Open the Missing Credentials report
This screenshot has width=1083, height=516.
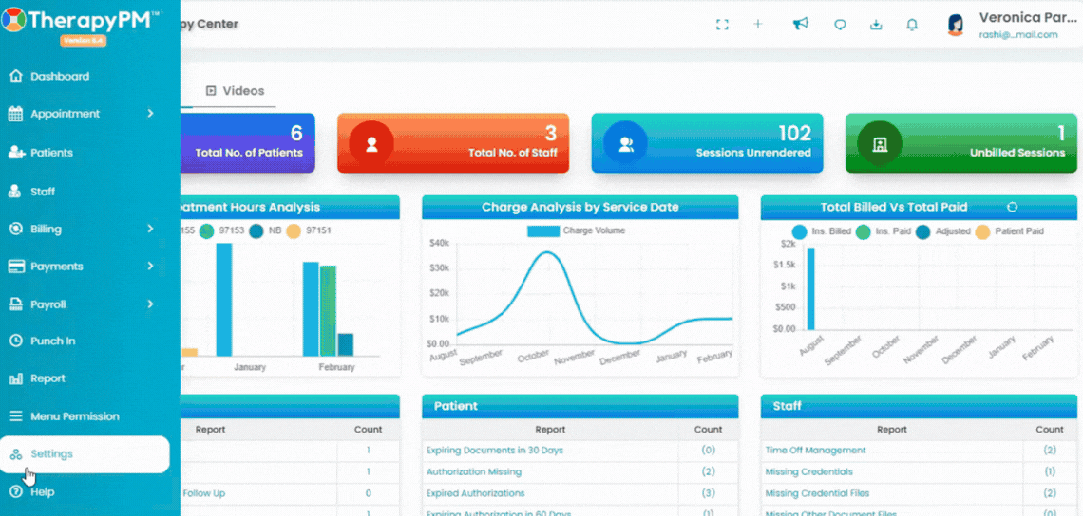[808, 471]
